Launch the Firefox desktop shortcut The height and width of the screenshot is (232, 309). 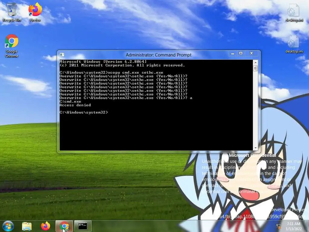(x=35, y=12)
